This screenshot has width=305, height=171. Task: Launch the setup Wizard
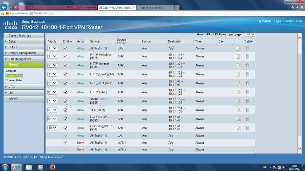[24, 98]
